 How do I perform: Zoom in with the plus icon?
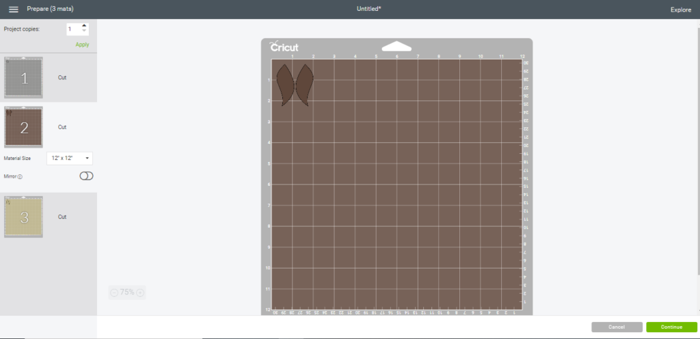click(140, 293)
